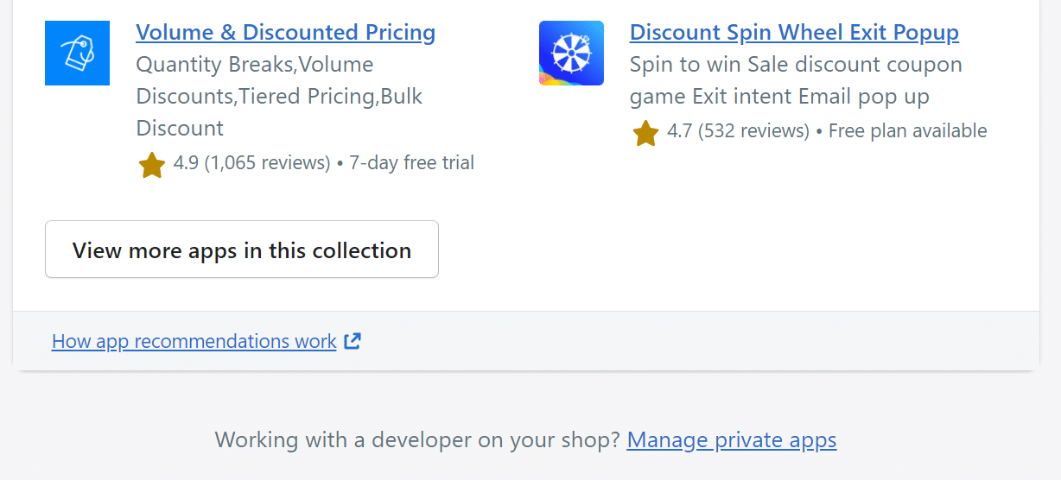Follow the Manage private apps link

click(732, 440)
